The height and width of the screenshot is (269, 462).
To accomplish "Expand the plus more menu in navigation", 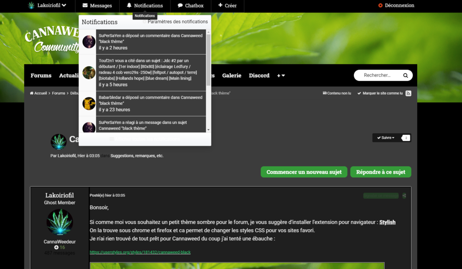I will 281,75.
